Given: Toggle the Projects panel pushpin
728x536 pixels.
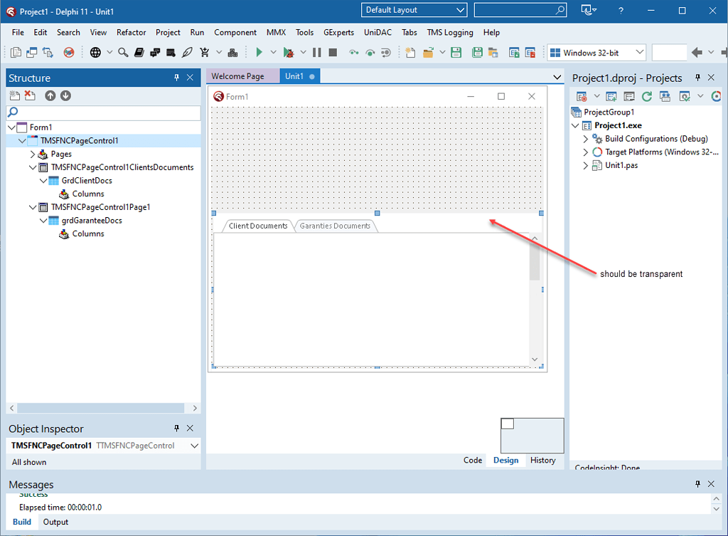Looking at the screenshot, I should point(697,78).
